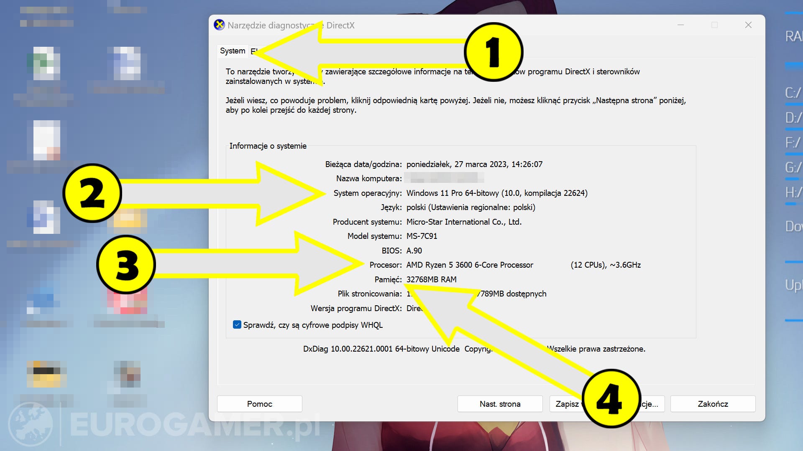803x451 pixels.
Task: Click the 'Micro-Star International Co., Ltd.' text
Action: (x=464, y=222)
